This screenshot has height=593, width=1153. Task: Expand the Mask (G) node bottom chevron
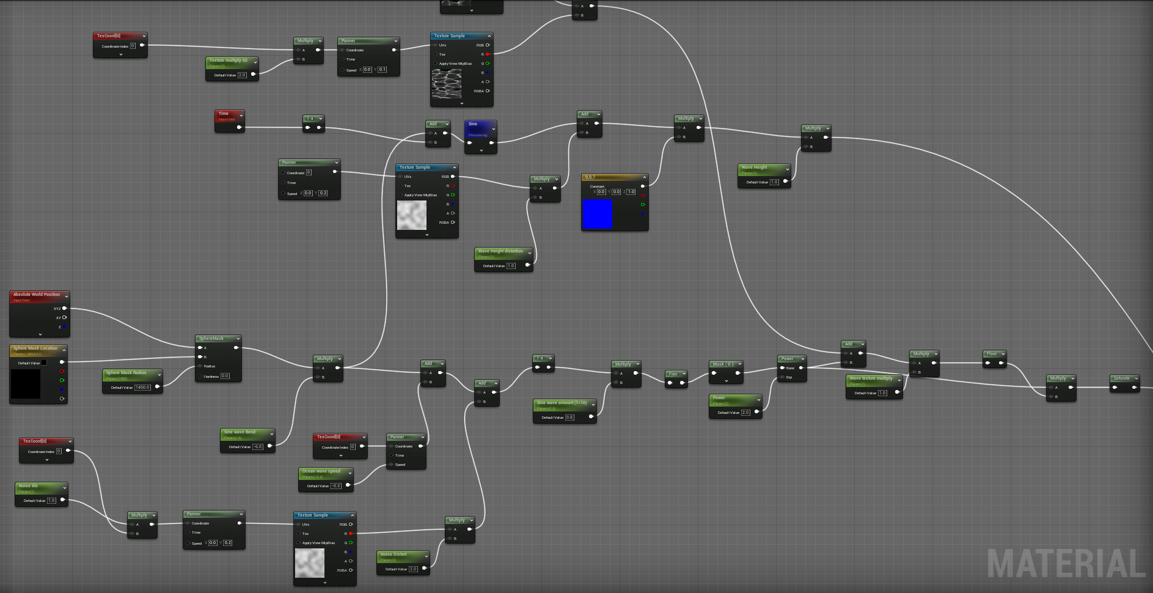[x=727, y=381]
